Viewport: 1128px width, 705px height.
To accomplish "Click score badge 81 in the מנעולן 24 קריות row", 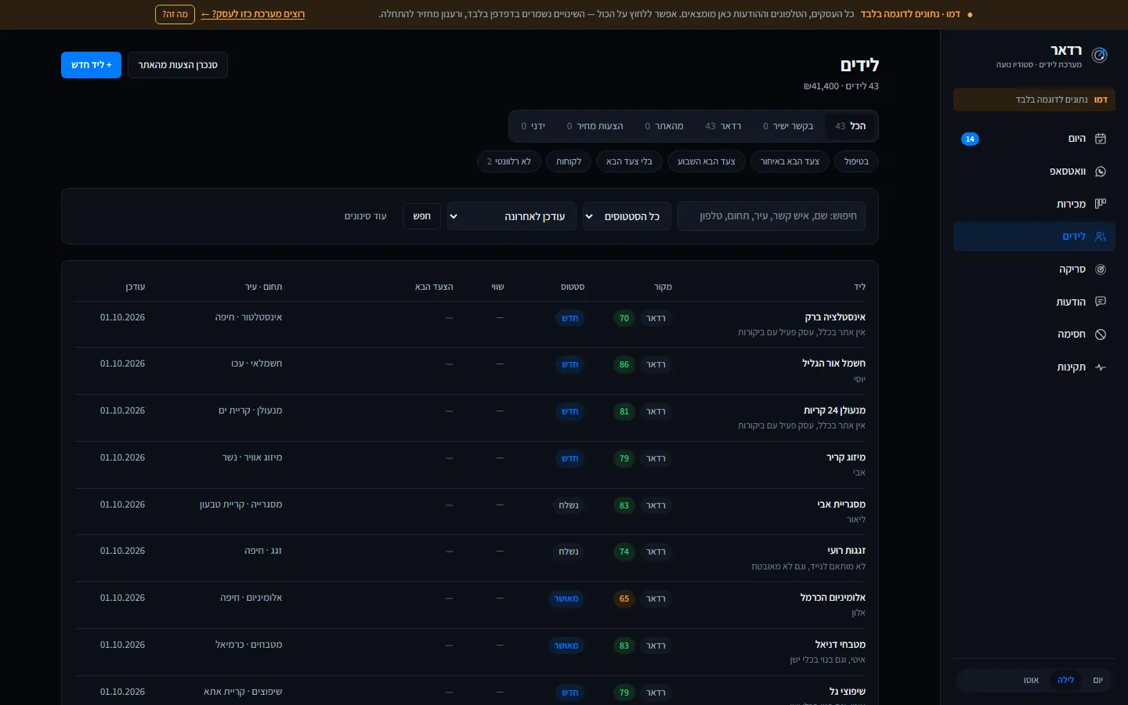I will tap(624, 411).
